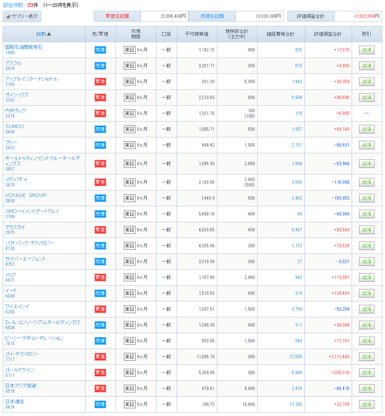Open グリー stock link

11,142
